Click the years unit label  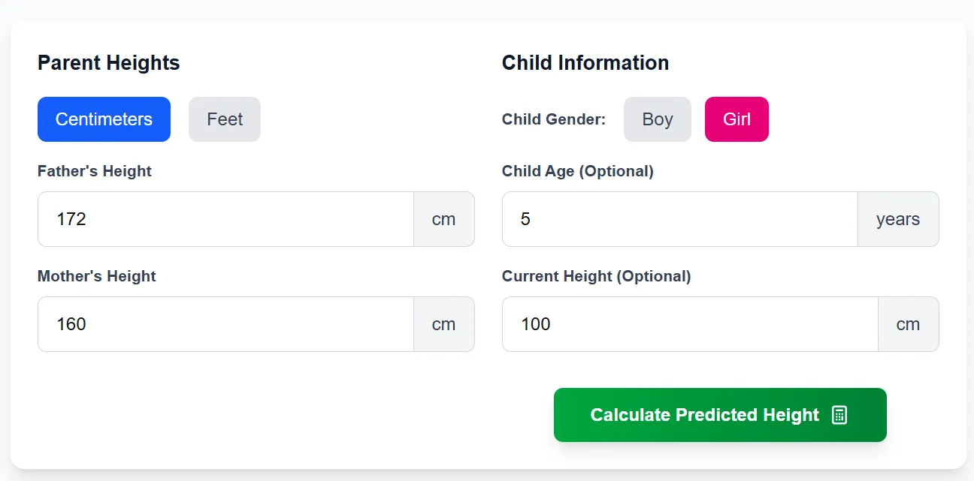[898, 219]
